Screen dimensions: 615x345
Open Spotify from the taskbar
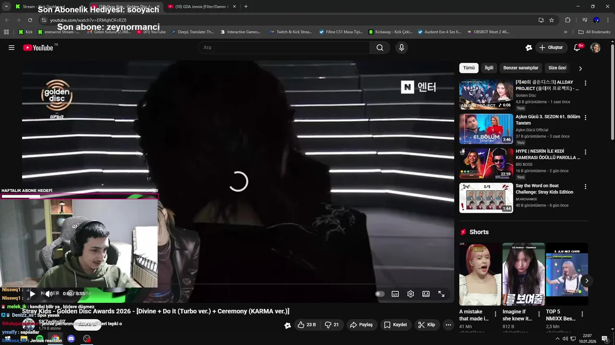pyautogui.click(x=40, y=339)
